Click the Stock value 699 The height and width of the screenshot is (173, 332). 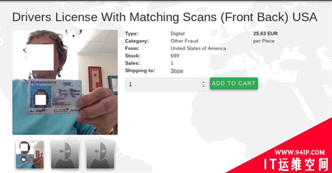click(x=175, y=56)
